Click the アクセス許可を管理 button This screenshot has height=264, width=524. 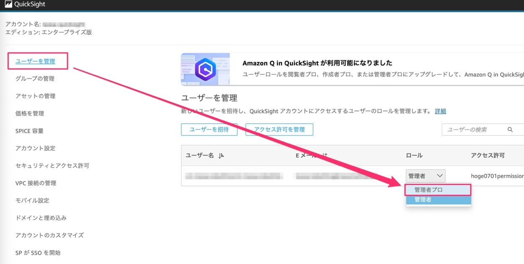pyautogui.click(x=279, y=130)
